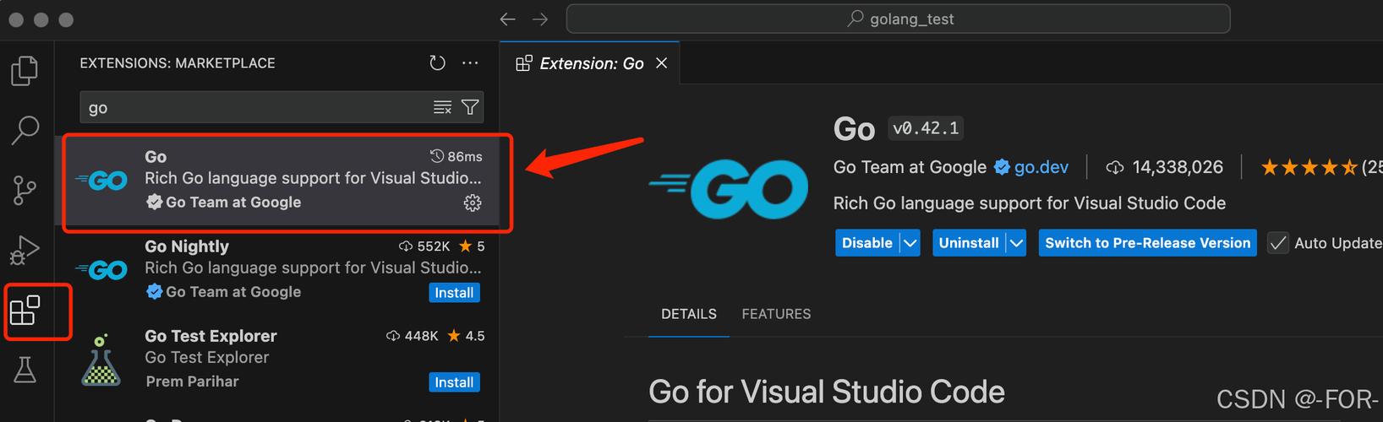Viewport: 1383px width, 422px height.
Task: Click the Go Nightly extension logo
Action: click(102, 270)
